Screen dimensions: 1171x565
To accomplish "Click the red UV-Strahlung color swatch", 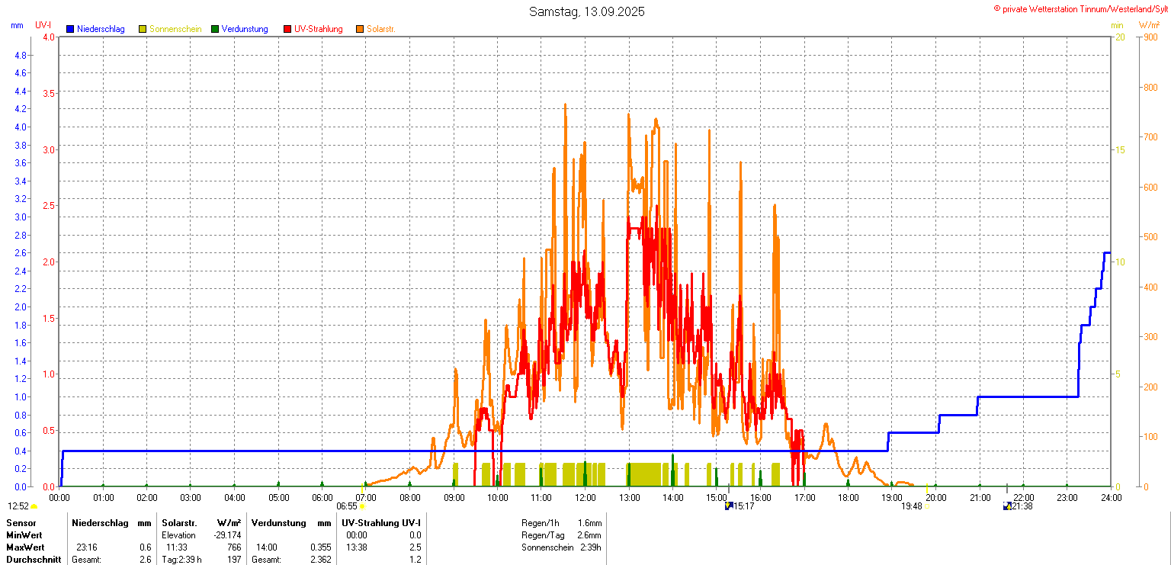I will [x=287, y=29].
